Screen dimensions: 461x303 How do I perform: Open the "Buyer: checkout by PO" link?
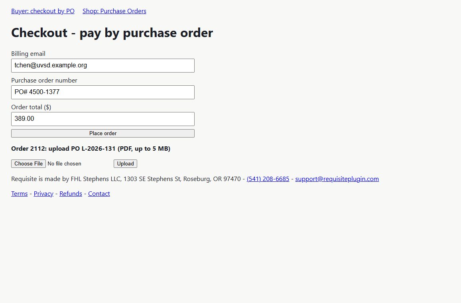point(43,11)
